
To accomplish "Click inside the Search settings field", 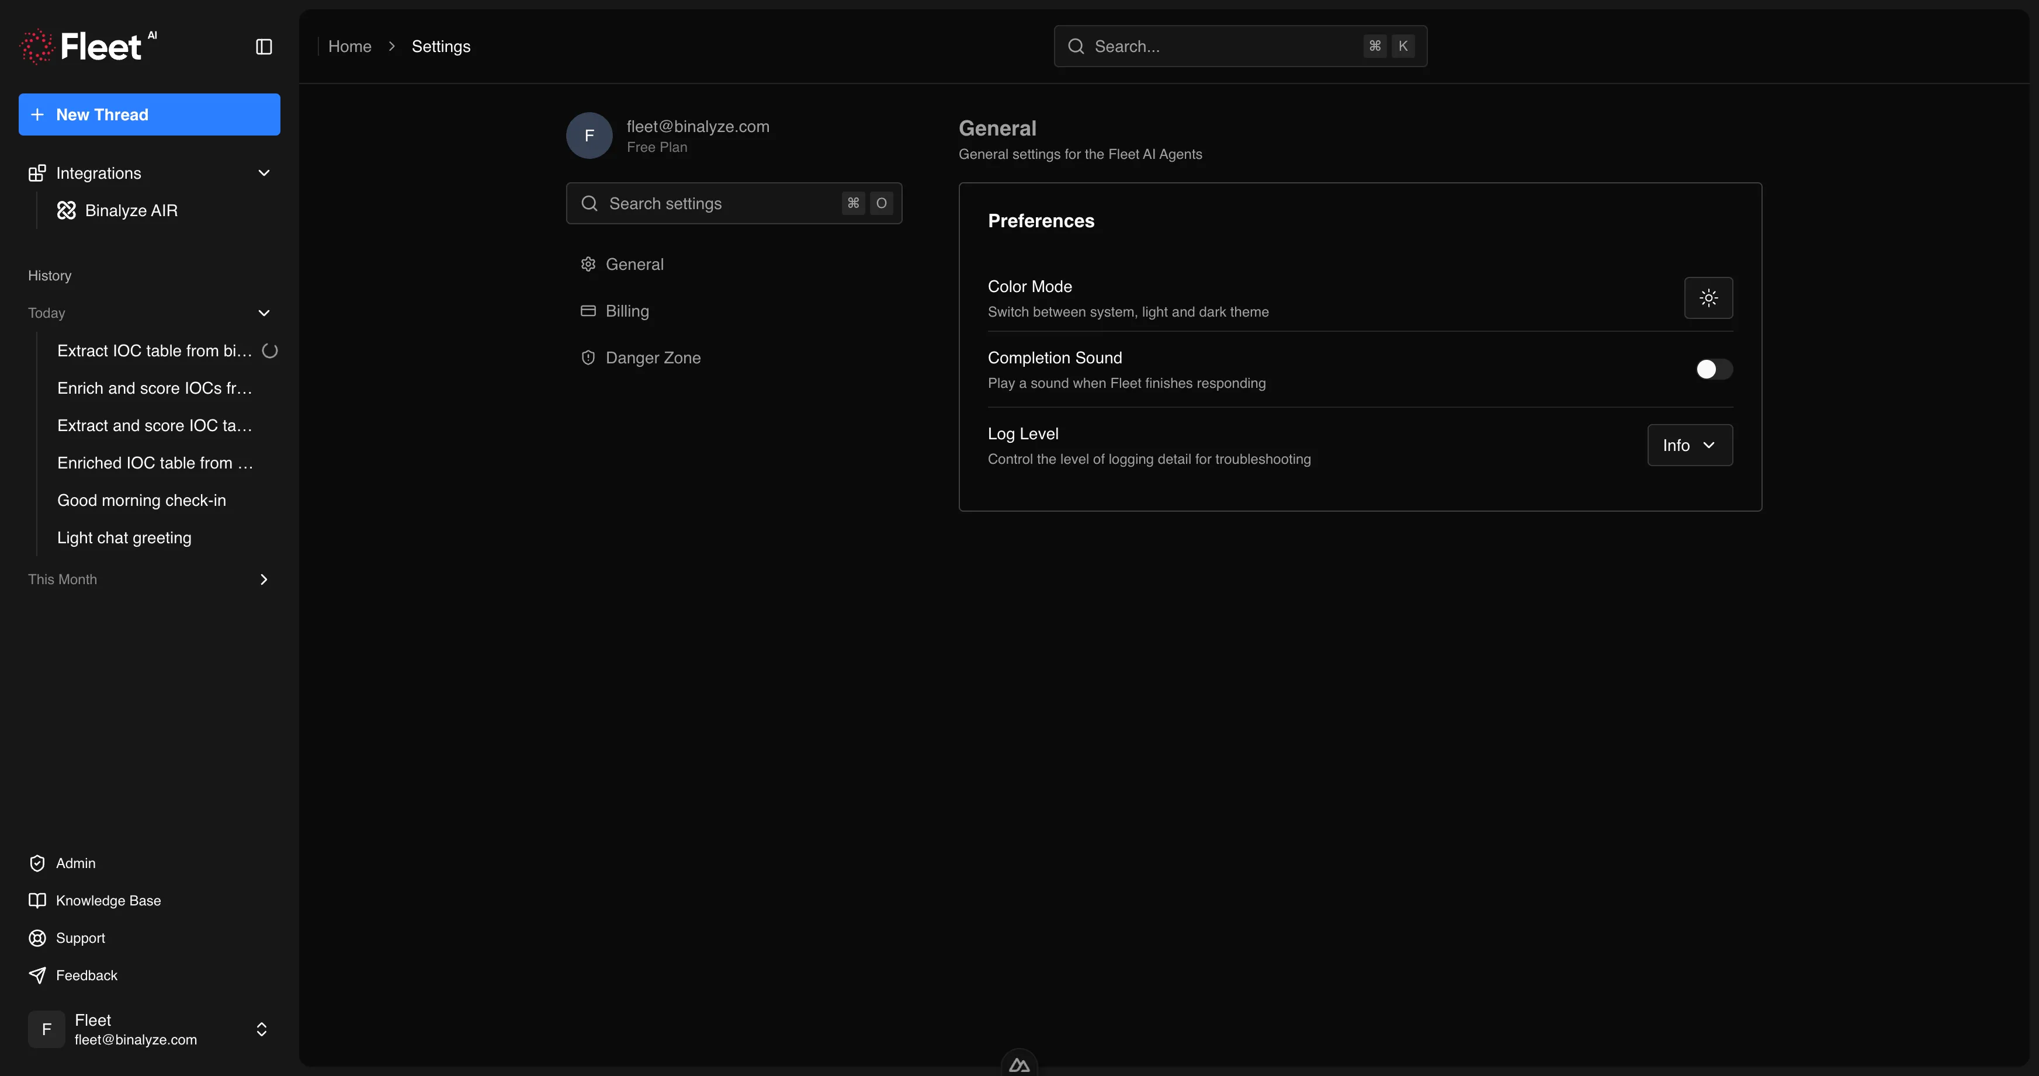I will 712,203.
